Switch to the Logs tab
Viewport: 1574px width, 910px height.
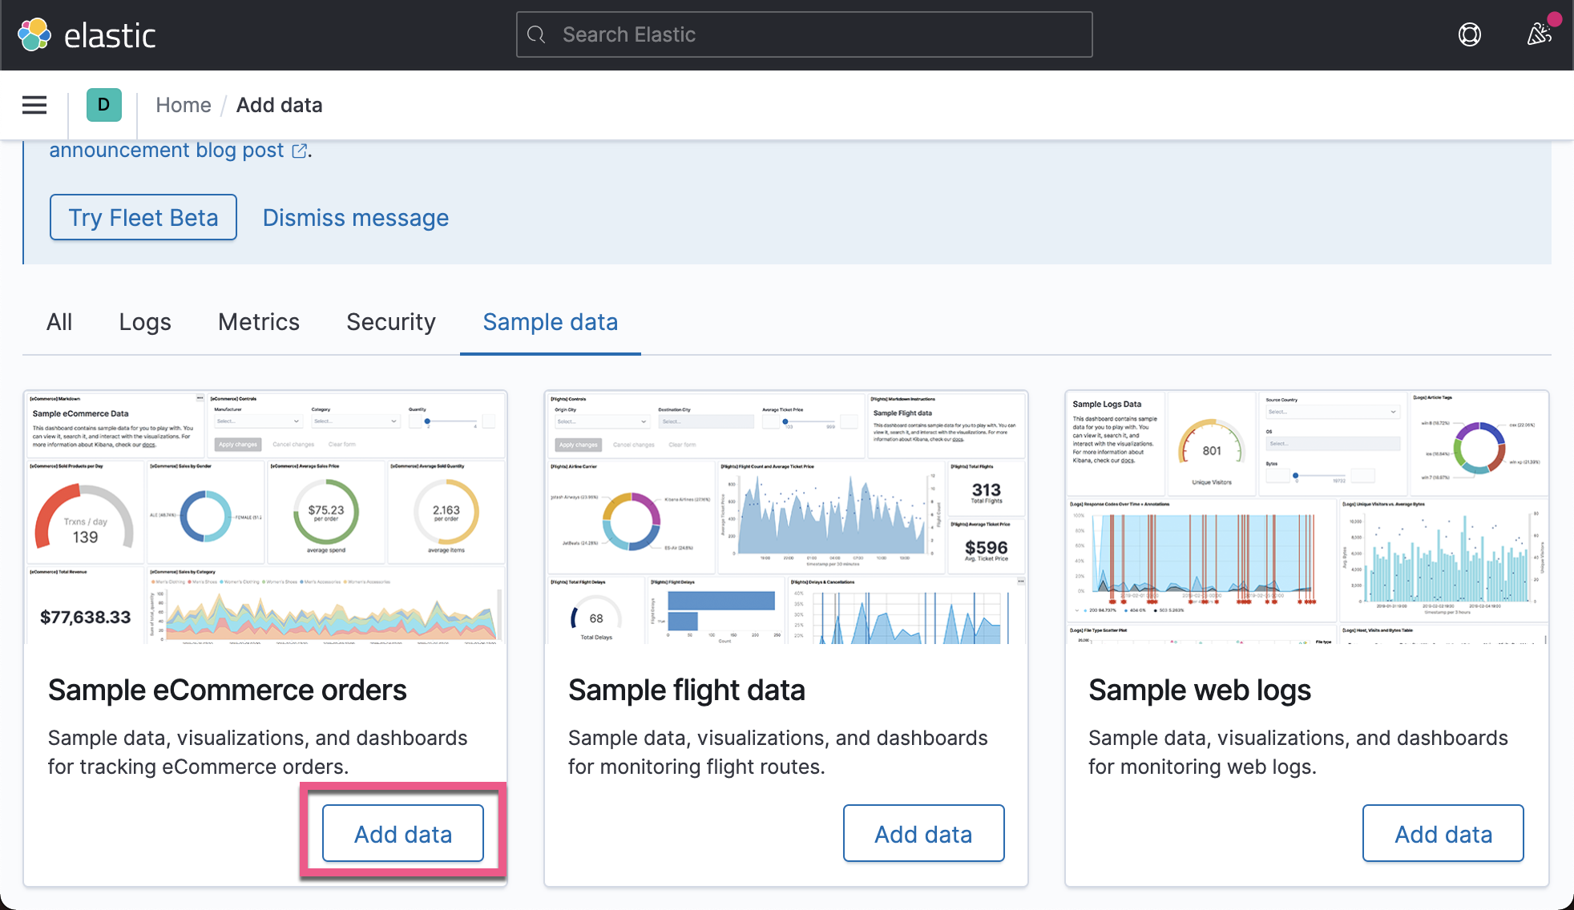(x=144, y=322)
